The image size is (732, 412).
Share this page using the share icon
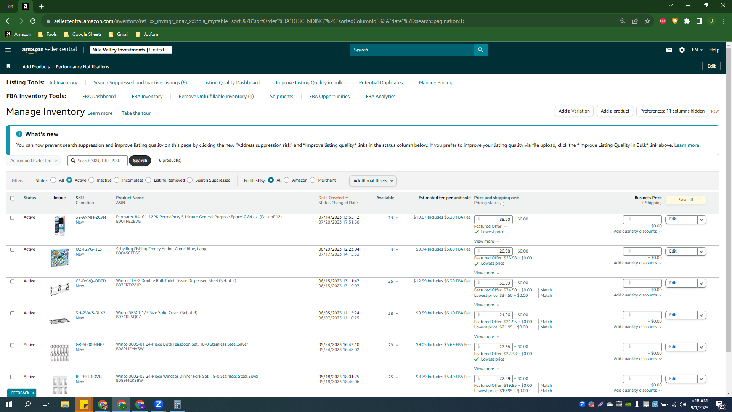tap(635, 21)
